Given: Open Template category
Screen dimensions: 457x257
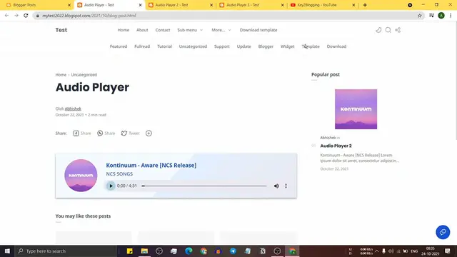Looking at the screenshot, I should click(311, 46).
